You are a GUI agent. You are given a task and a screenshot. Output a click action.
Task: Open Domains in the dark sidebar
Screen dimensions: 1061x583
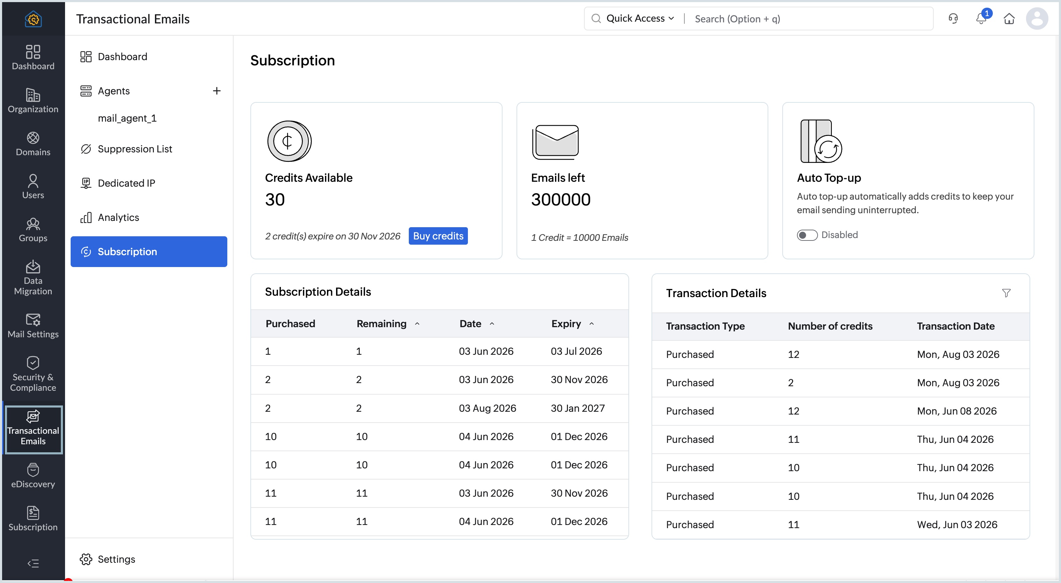pos(33,144)
